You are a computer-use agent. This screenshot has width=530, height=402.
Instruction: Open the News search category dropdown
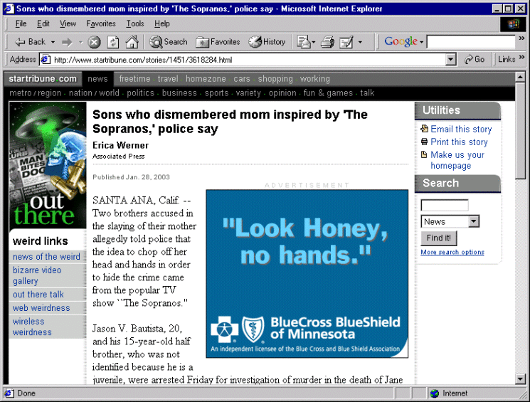pyautogui.click(x=474, y=221)
